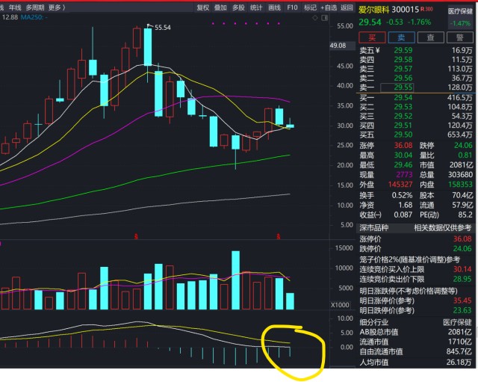Click the X1000 volume unit label
478x382 pixels.
click(340, 305)
